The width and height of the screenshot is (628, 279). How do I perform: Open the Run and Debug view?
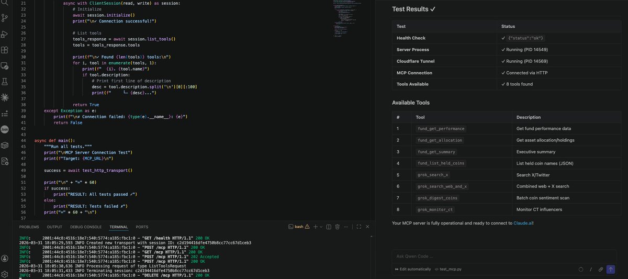point(5,34)
